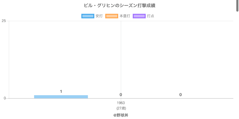This screenshot has height=119, width=239.
Task: Click the (27歳) age label
Action: click(x=121, y=108)
